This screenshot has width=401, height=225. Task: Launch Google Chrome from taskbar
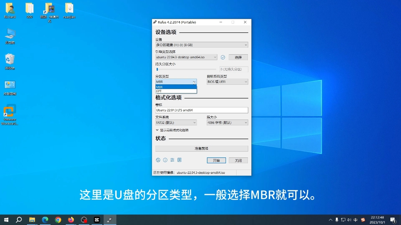(x=58, y=220)
